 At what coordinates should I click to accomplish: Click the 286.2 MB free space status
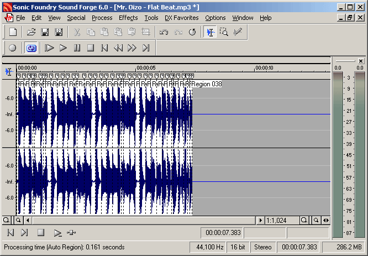pos(344,247)
